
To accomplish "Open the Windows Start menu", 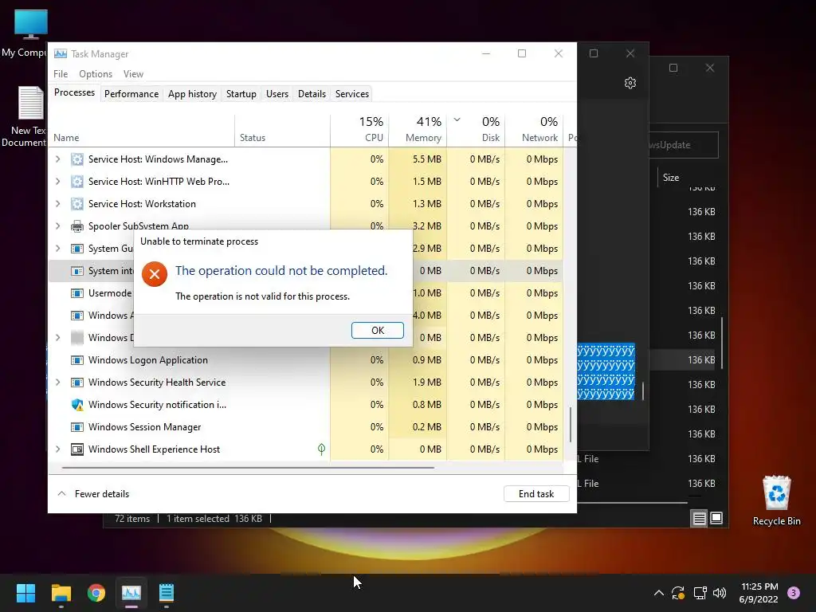I will coord(25,593).
